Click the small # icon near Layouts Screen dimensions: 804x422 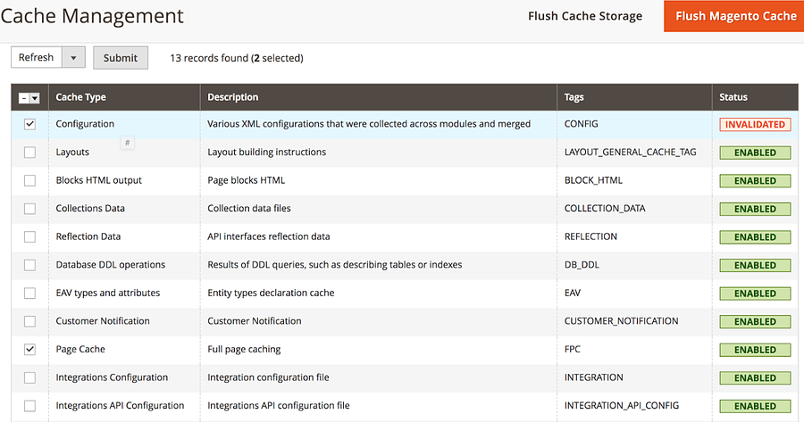[x=128, y=143]
